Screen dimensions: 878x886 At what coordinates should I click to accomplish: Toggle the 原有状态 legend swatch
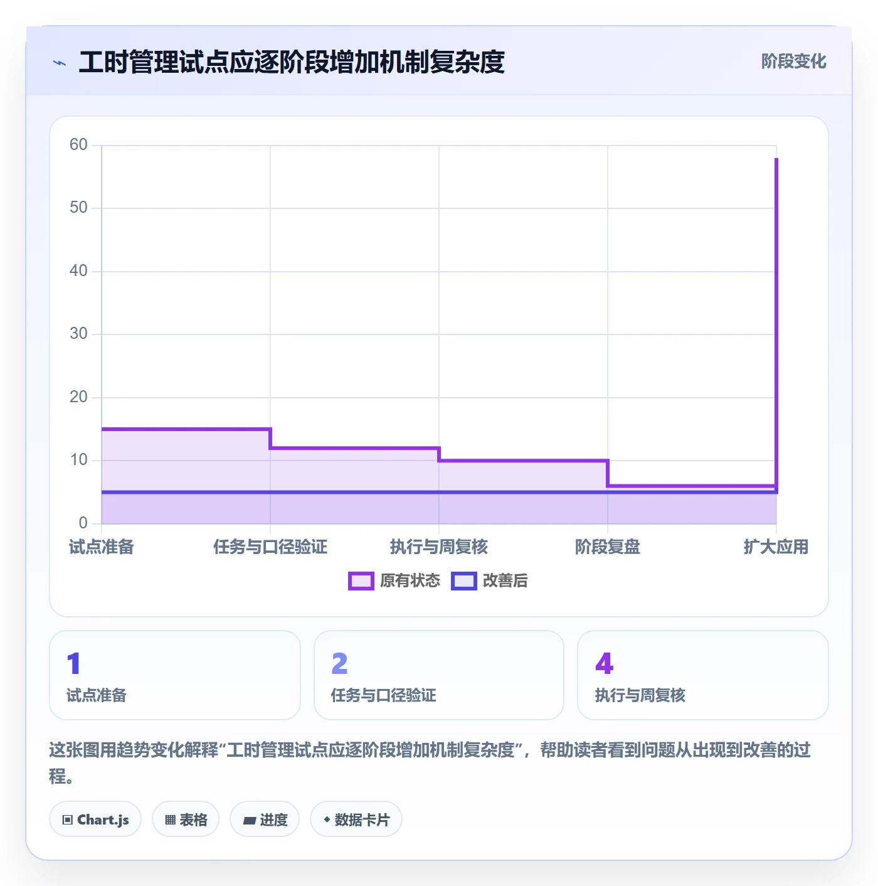pyautogui.click(x=361, y=581)
